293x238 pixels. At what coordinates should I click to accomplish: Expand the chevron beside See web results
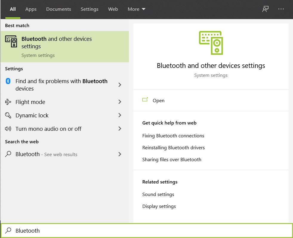point(120,154)
